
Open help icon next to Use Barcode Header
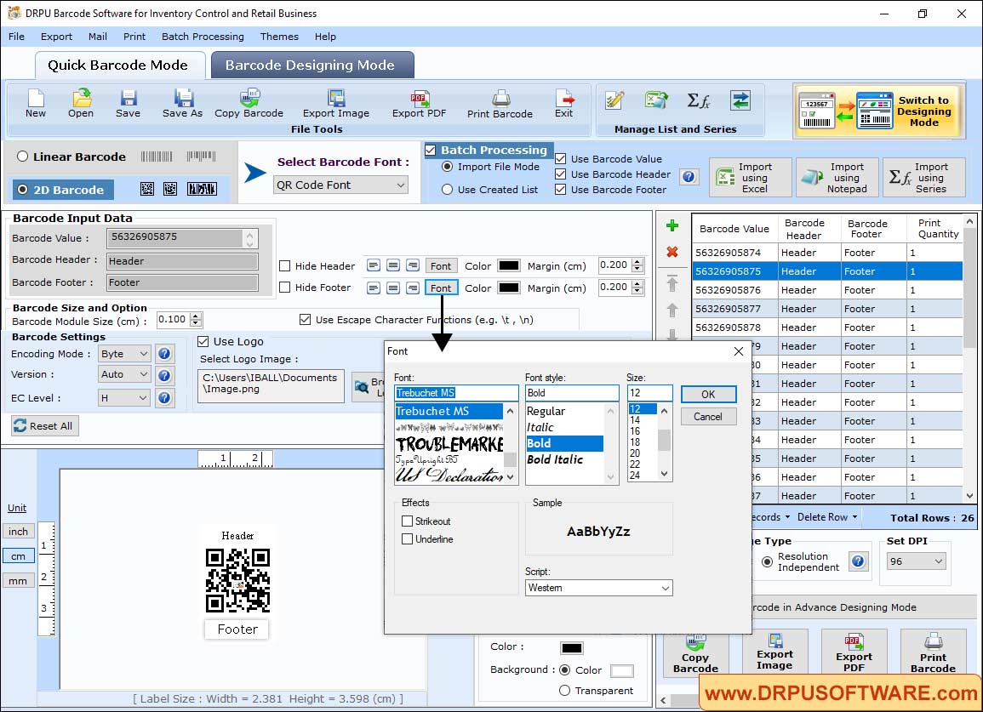tap(689, 177)
